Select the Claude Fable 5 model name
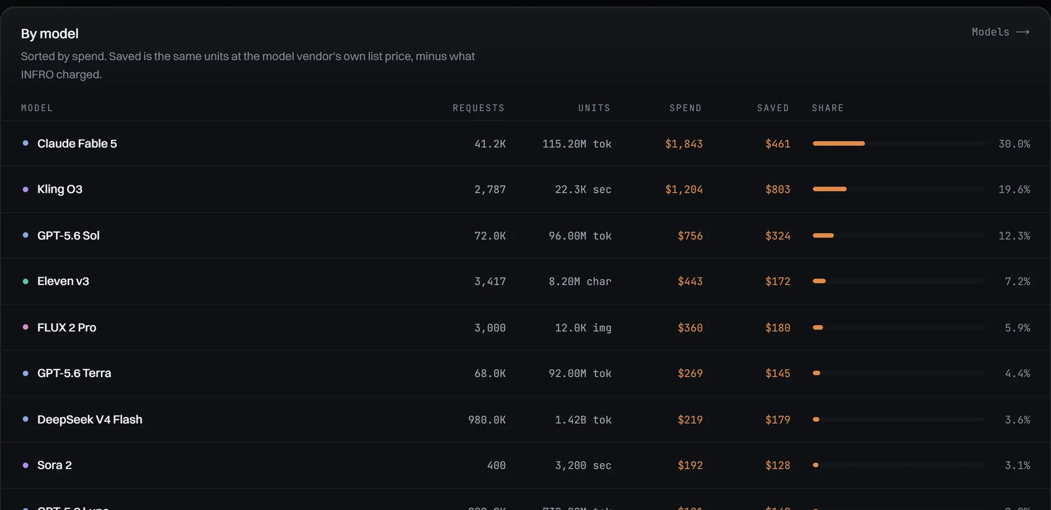1051x510 pixels. point(77,143)
